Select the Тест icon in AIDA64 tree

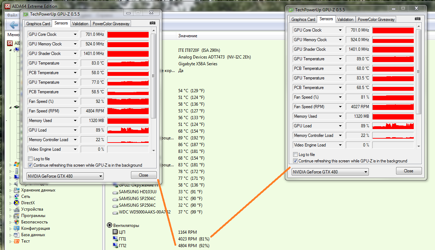pos(16,241)
